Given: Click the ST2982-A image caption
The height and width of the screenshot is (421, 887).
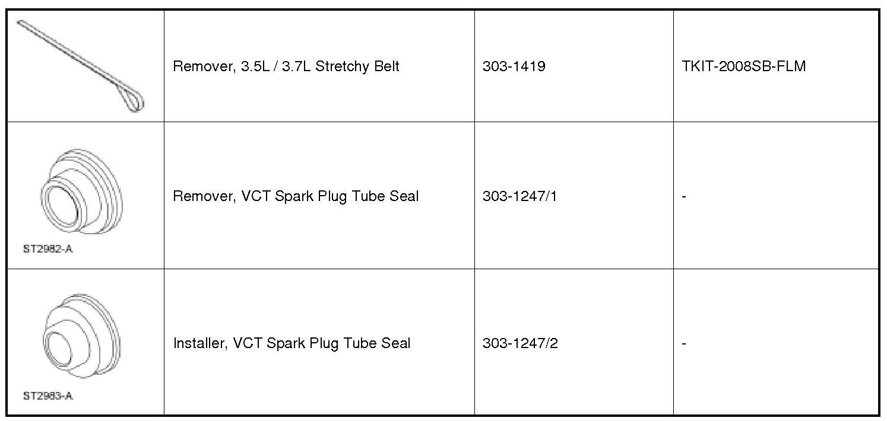Looking at the screenshot, I should pyautogui.click(x=48, y=249).
